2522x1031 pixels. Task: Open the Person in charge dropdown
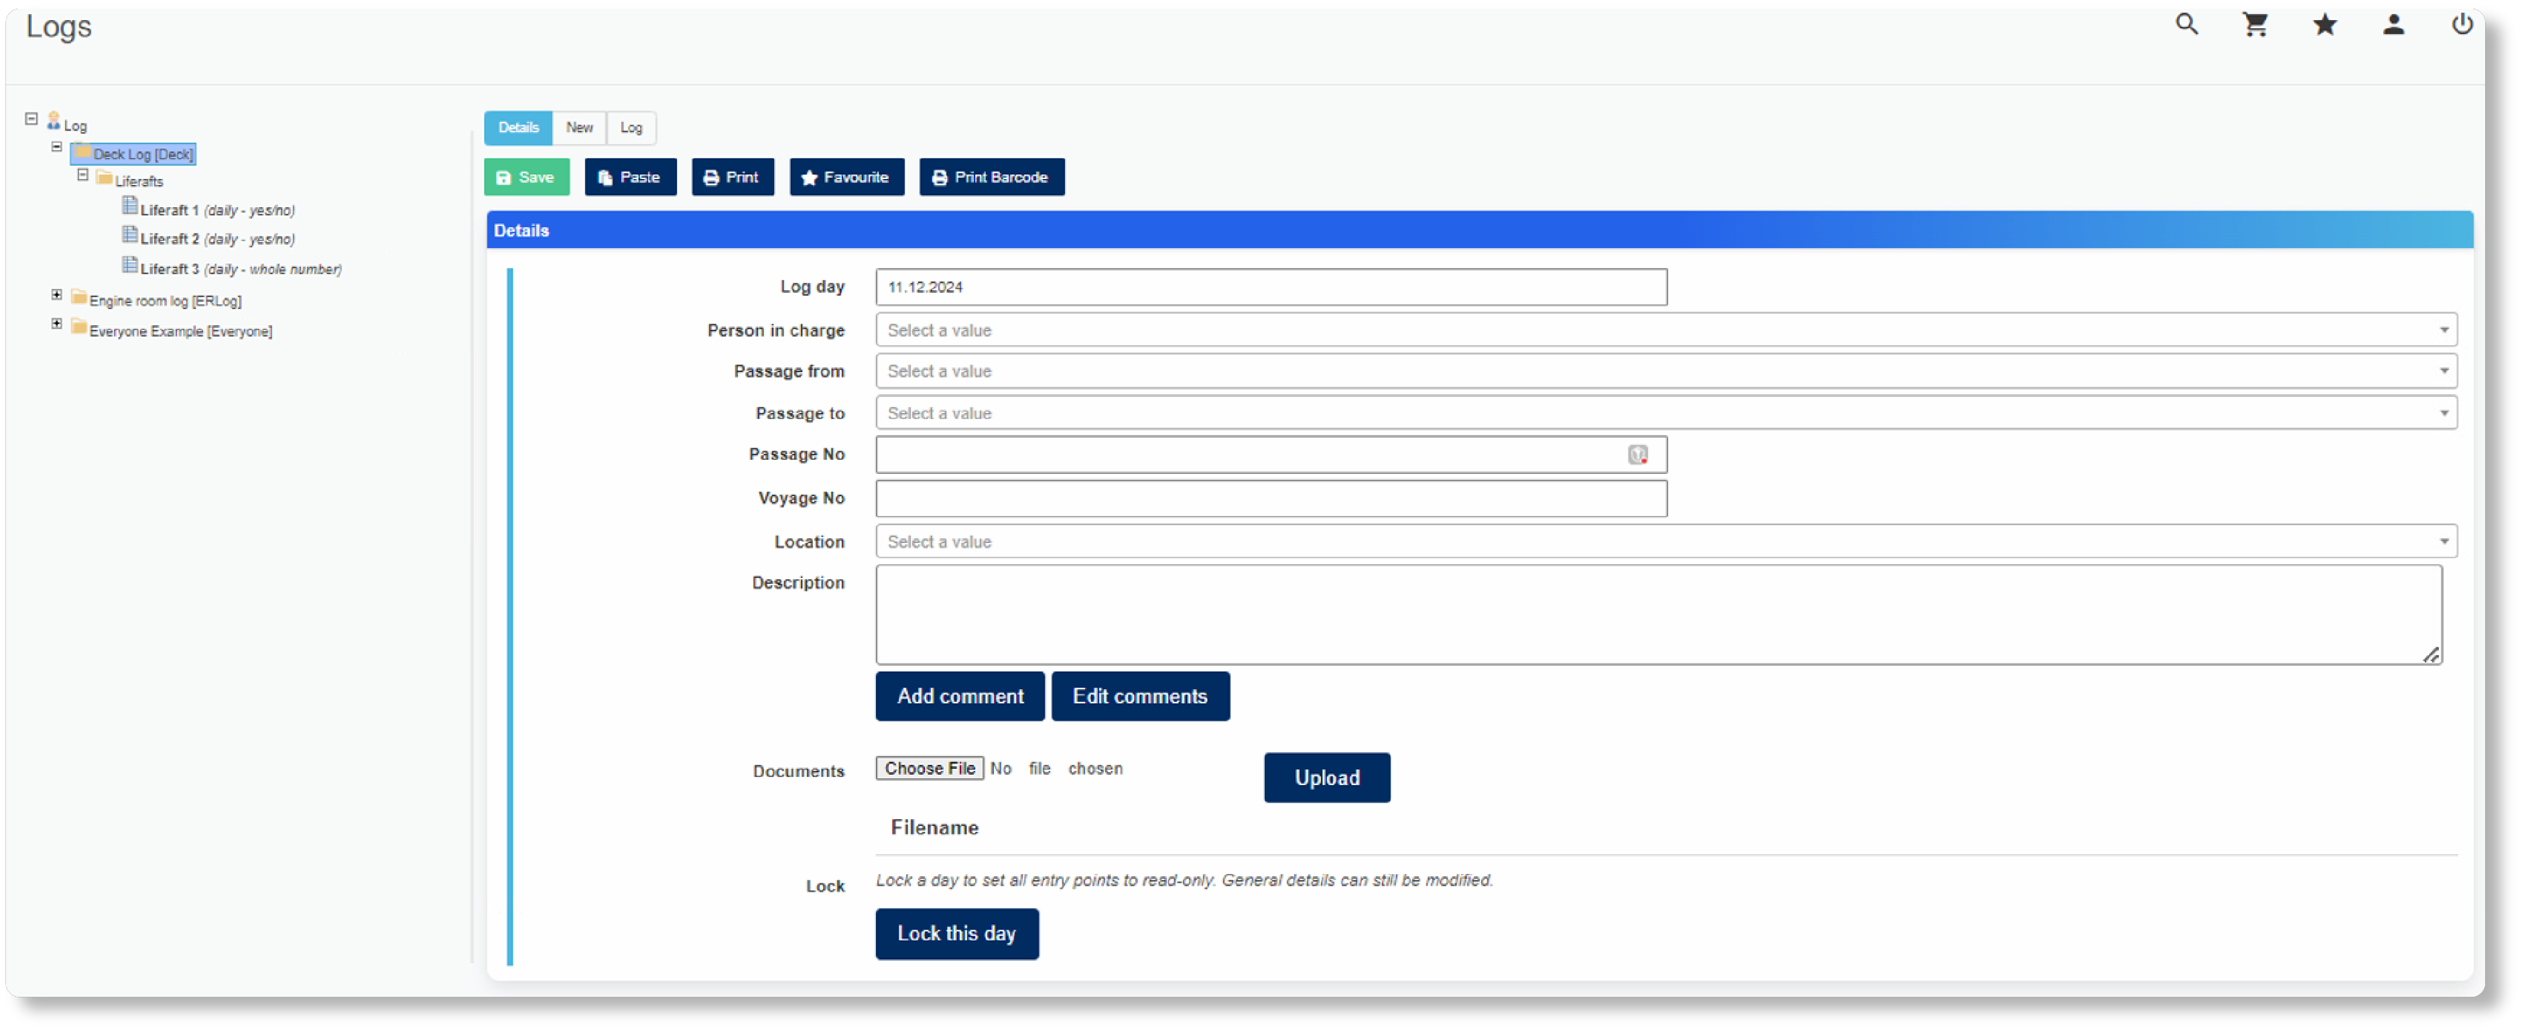tap(1665, 331)
